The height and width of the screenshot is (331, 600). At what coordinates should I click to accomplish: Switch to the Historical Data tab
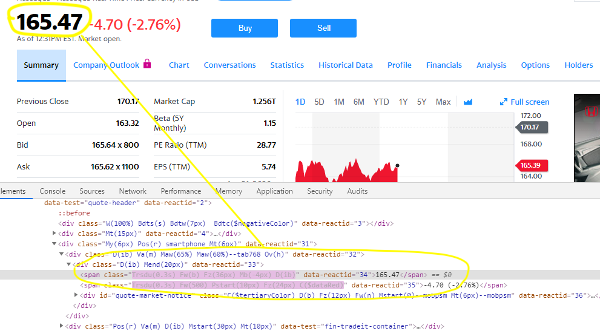(345, 65)
